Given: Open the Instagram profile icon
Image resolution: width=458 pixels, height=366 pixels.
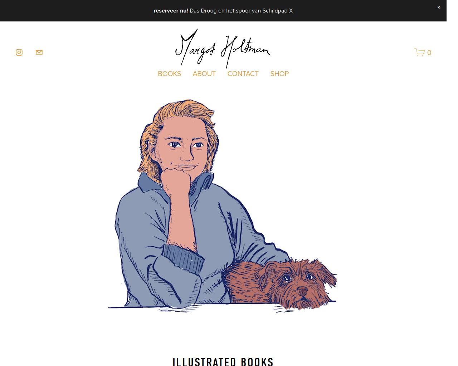Looking at the screenshot, I should coord(19,53).
